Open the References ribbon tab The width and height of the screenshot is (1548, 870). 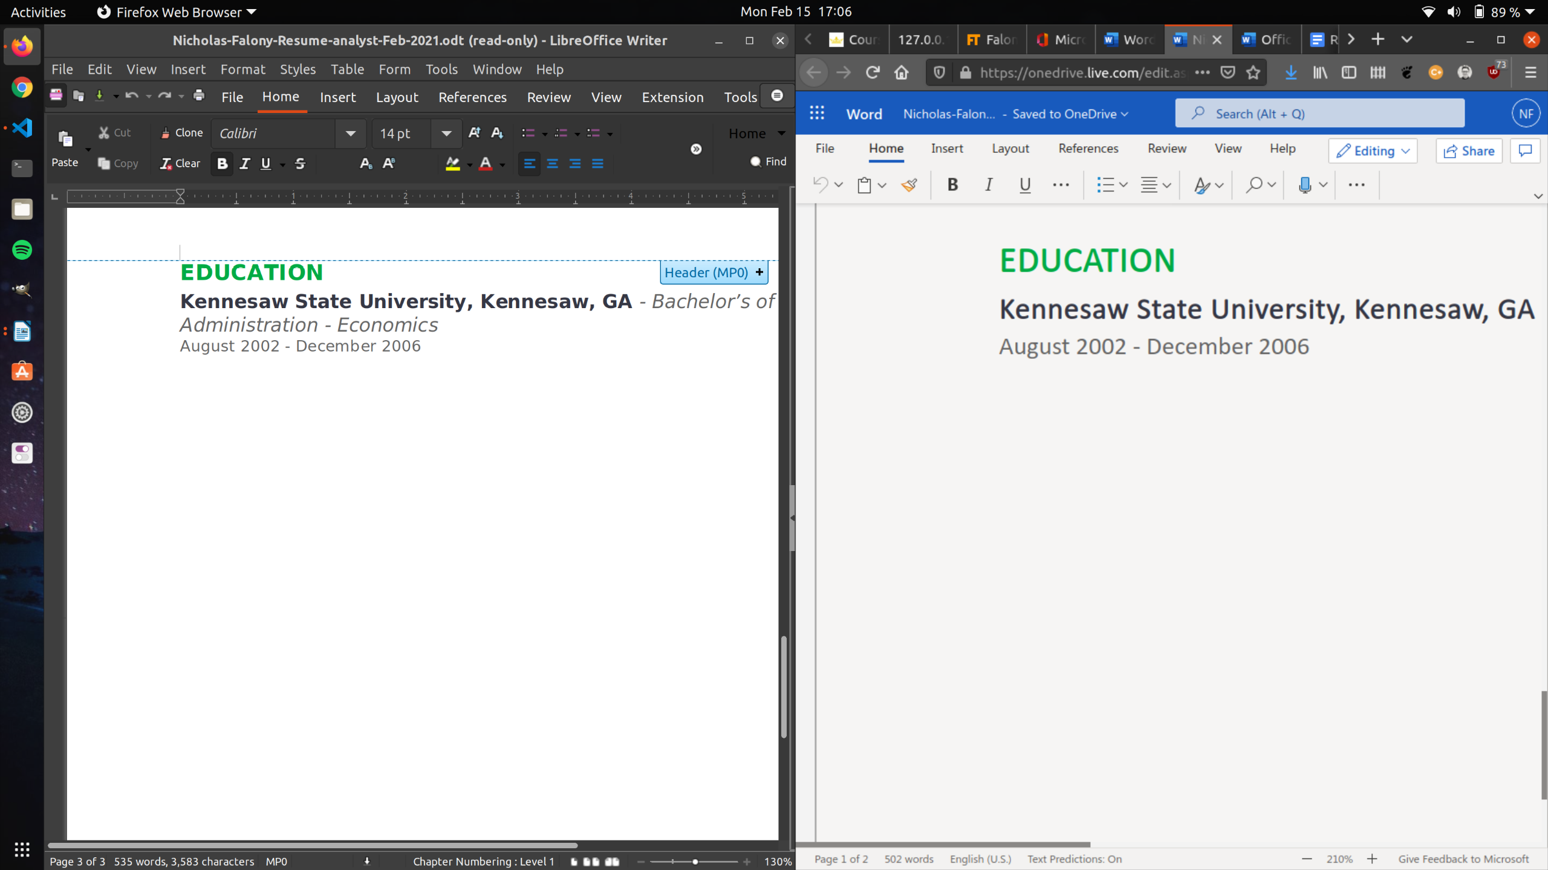tap(1088, 149)
